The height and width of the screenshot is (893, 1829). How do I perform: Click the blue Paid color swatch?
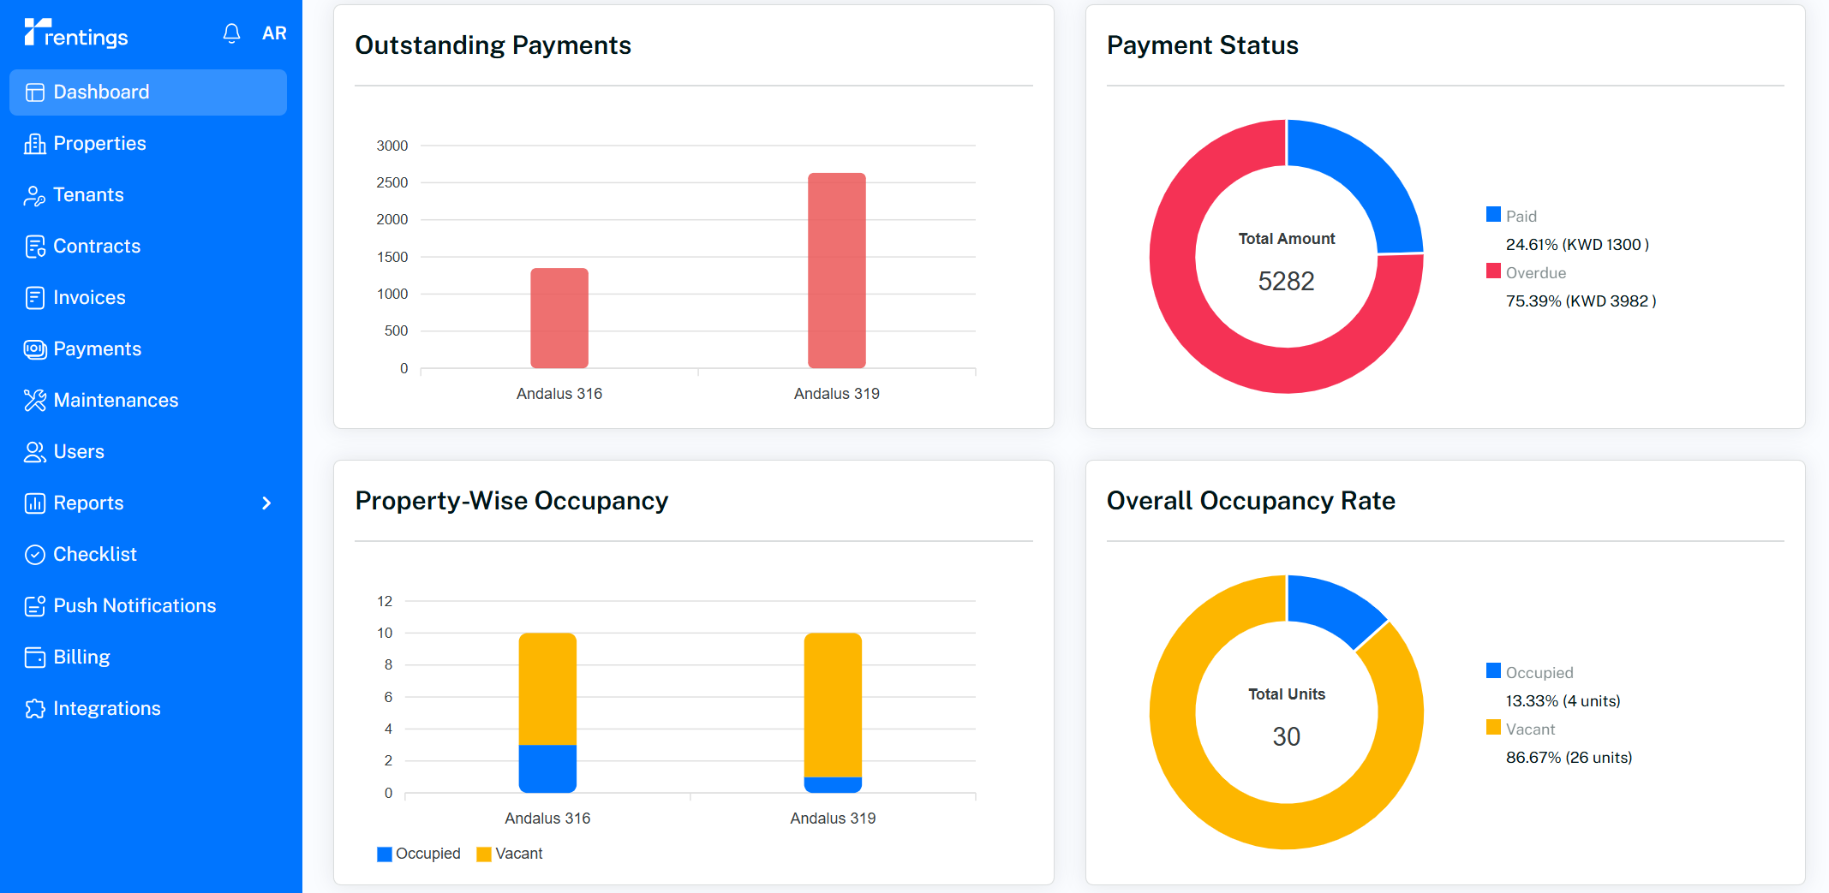1493,215
